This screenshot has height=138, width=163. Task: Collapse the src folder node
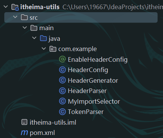(15, 17)
